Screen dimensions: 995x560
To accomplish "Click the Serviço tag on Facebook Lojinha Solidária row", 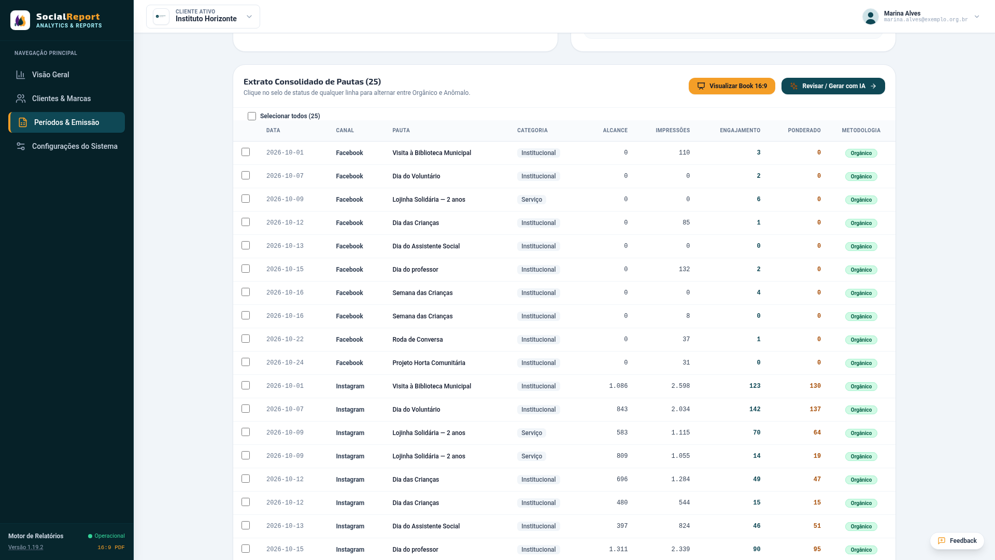I will (x=532, y=200).
